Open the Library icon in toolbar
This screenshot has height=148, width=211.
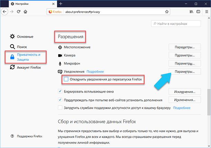[191, 12]
